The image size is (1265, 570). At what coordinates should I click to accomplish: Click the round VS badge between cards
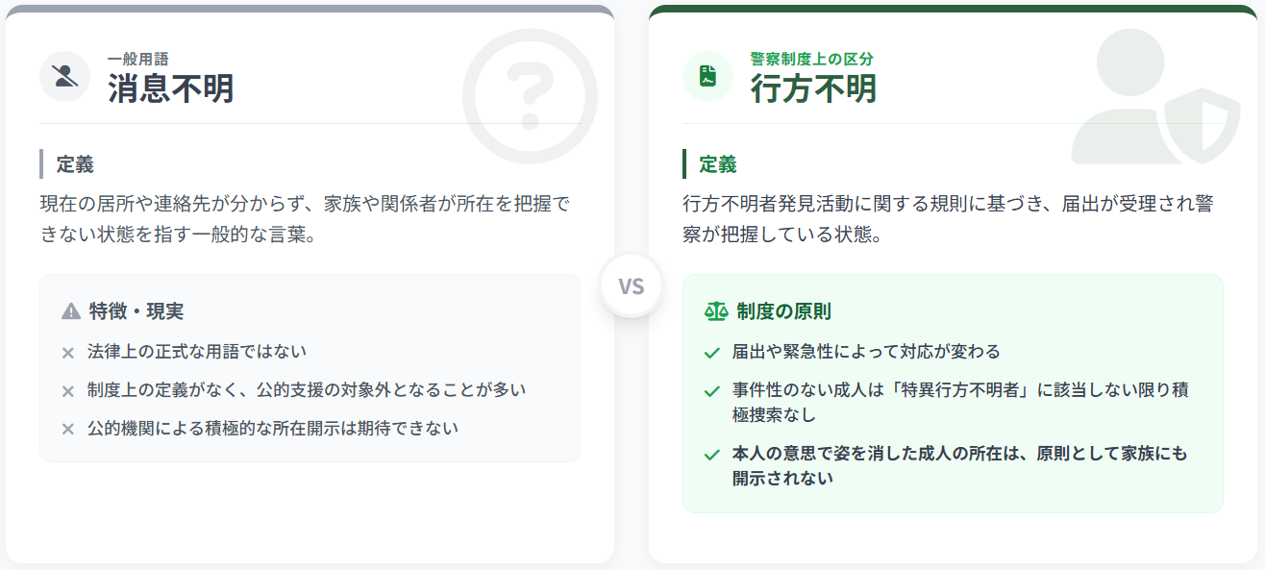tap(632, 286)
